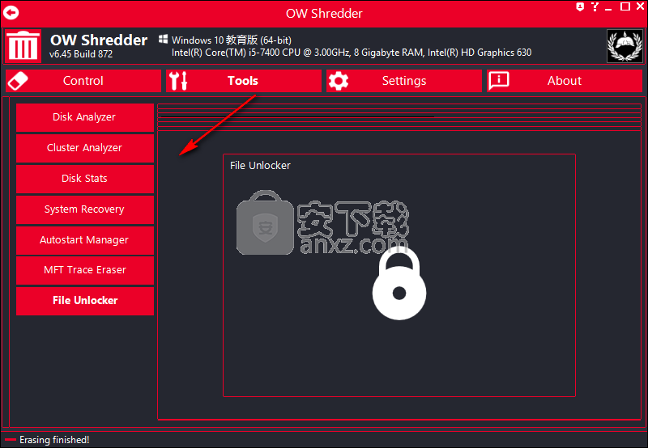Click the question mark help icon
The image size is (648, 448).
(x=595, y=6)
